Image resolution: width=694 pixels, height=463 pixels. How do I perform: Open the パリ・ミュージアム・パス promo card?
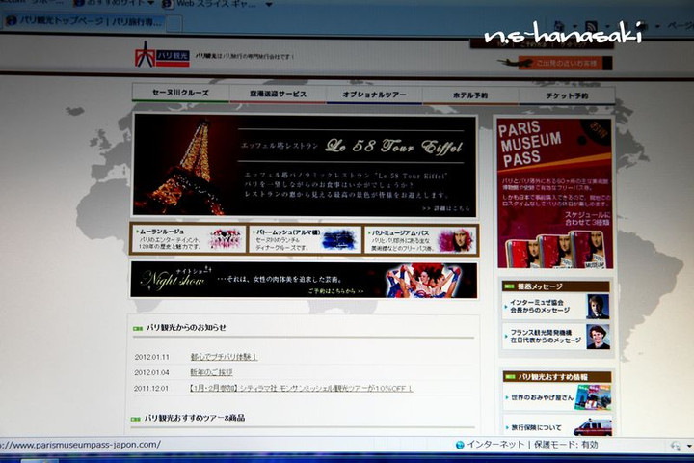420,240
